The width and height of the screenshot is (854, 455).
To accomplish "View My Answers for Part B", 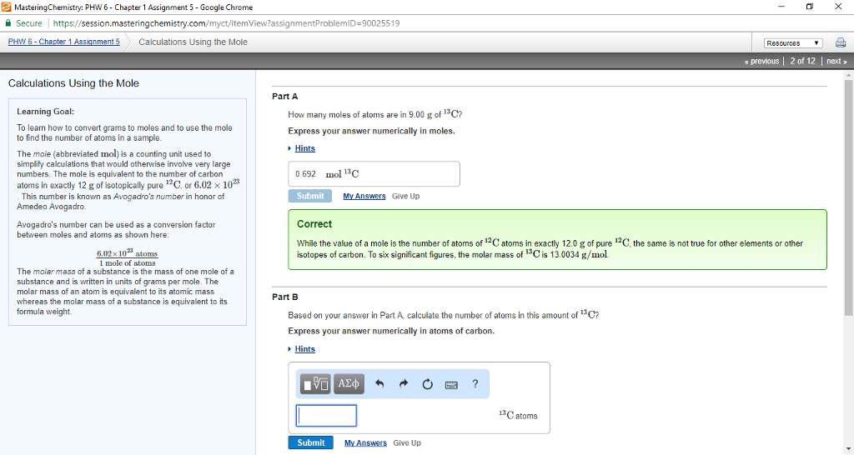I will 365,443.
